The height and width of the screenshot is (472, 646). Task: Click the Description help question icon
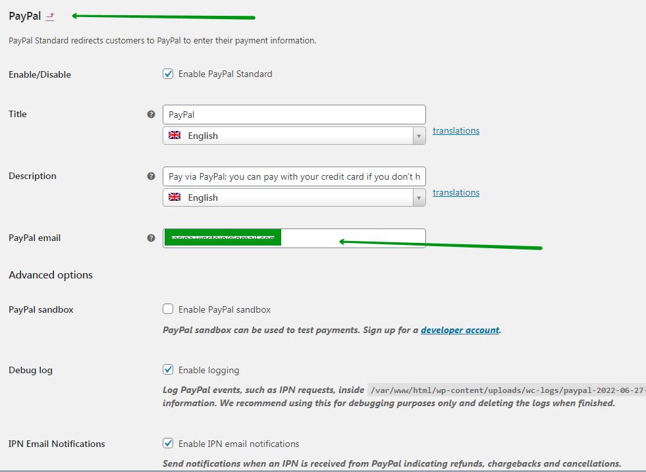(x=151, y=176)
